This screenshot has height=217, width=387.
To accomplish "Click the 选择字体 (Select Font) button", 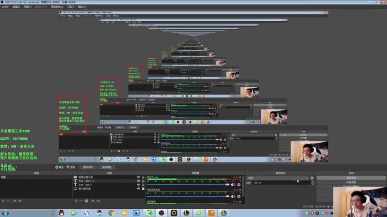I will tap(88, 167).
